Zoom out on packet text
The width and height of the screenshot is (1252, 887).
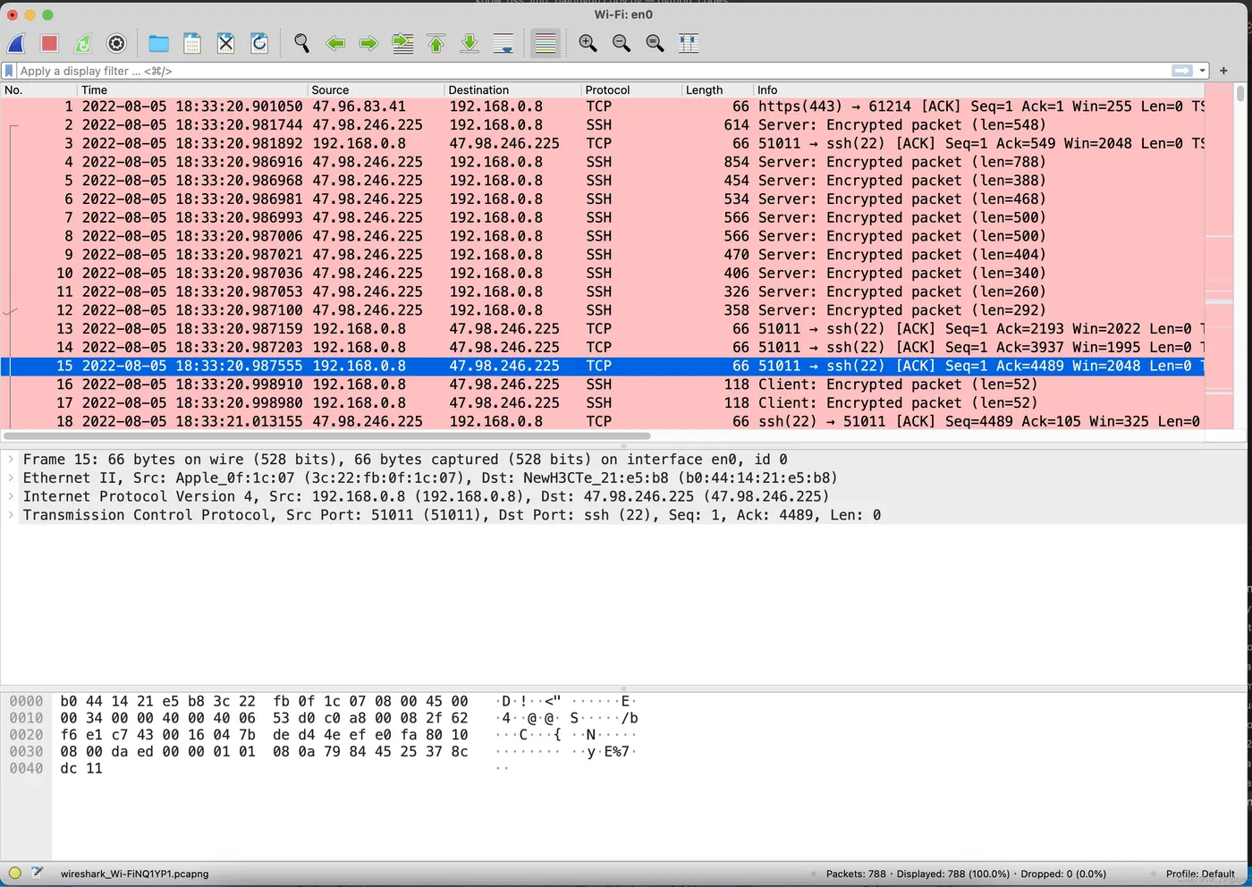pyautogui.click(x=622, y=43)
